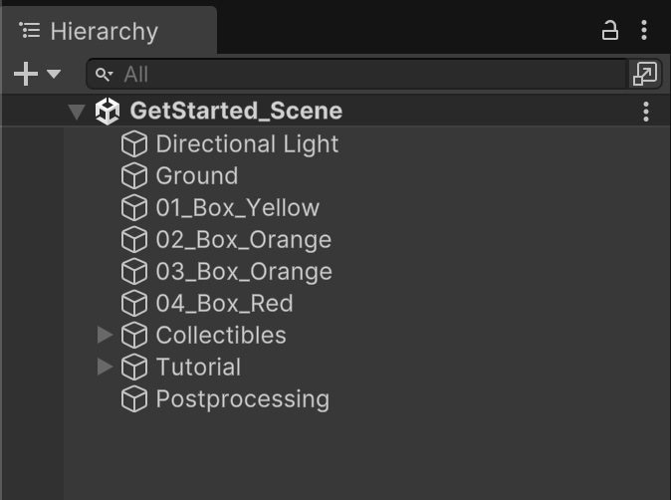Click the Unity logo next to GetStarted_Scene
The height and width of the screenshot is (500, 671).
pyautogui.click(x=108, y=112)
